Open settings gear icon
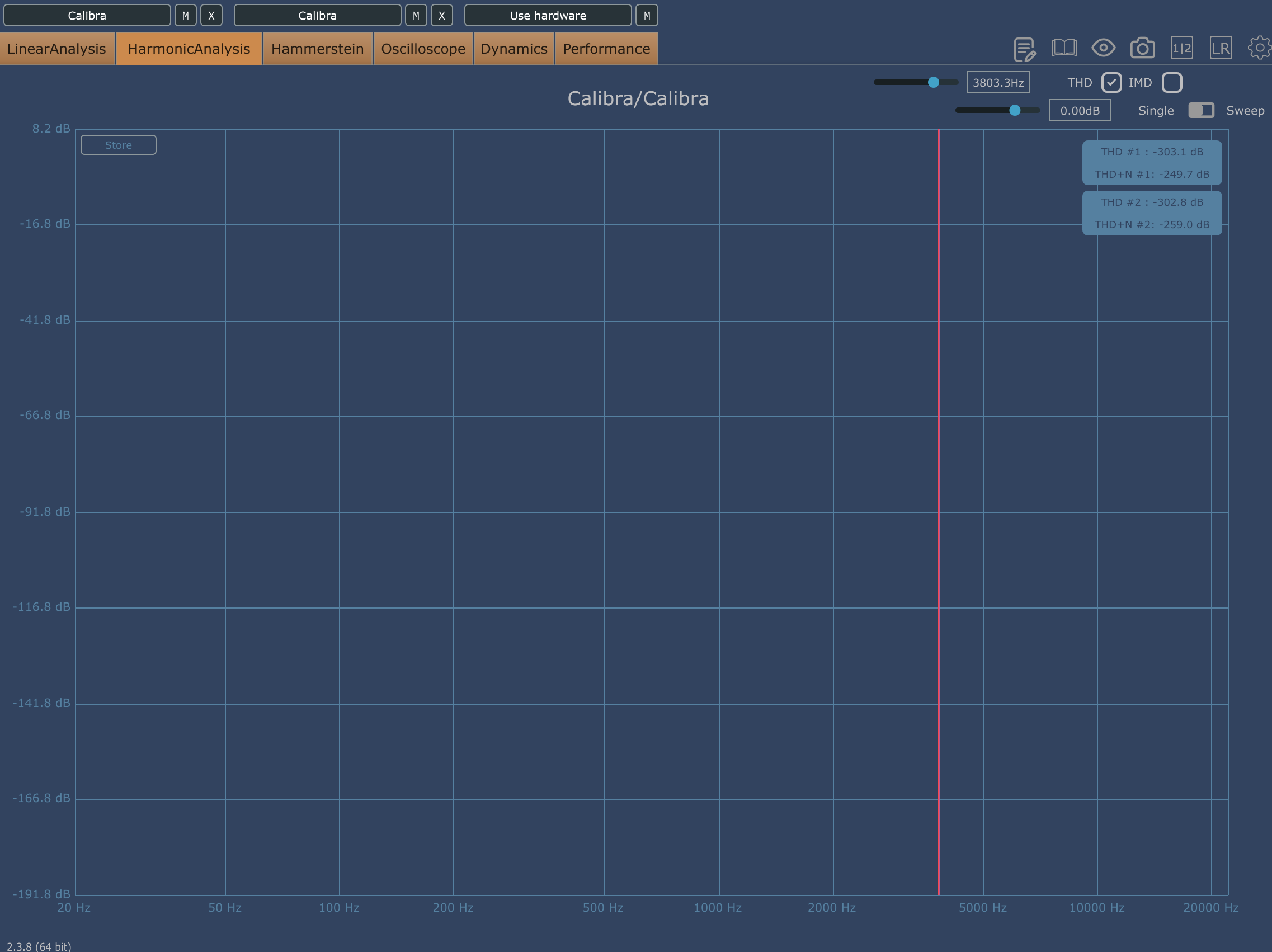 pyautogui.click(x=1259, y=48)
